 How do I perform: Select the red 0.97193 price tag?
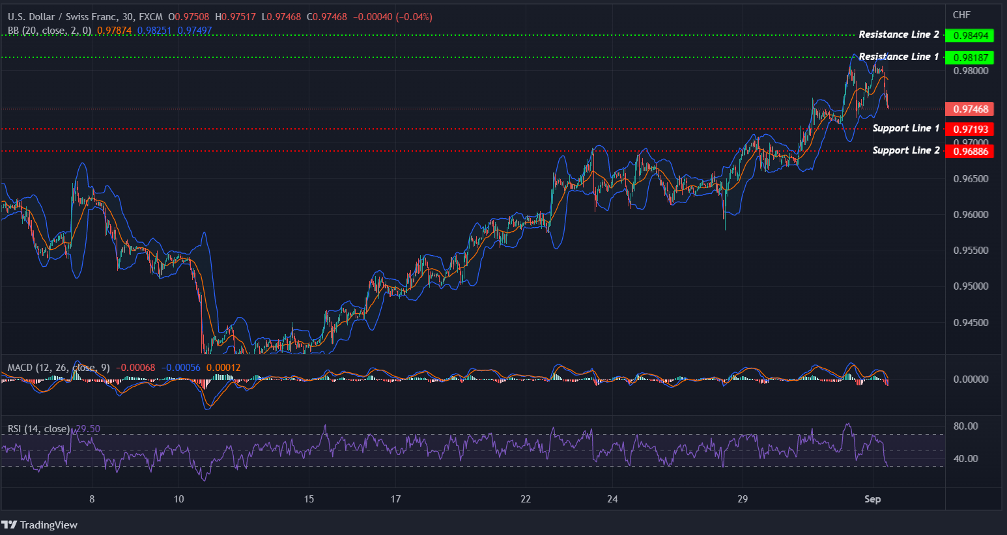click(971, 129)
